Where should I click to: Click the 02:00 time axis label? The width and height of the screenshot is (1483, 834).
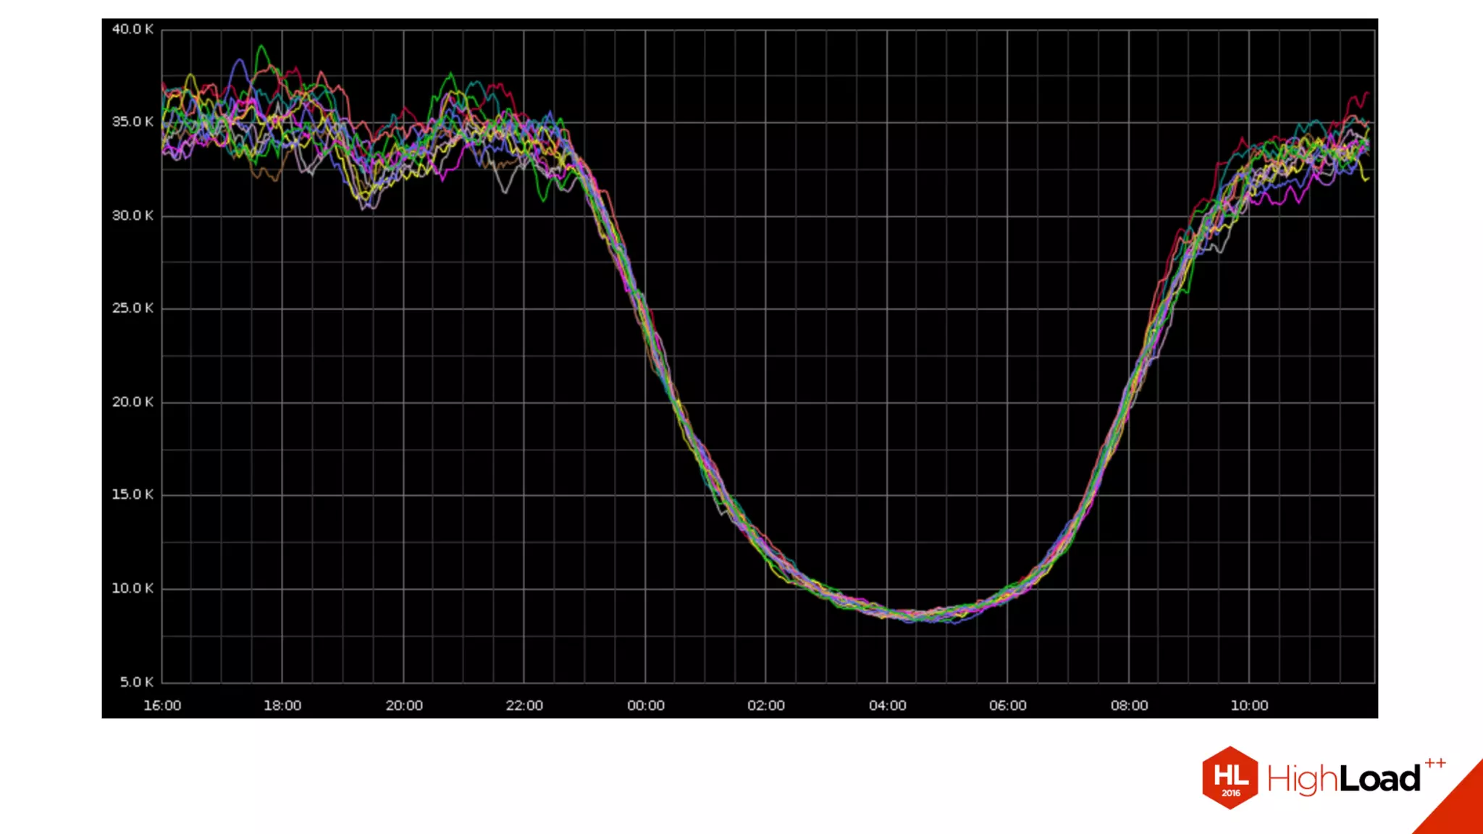(766, 706)
